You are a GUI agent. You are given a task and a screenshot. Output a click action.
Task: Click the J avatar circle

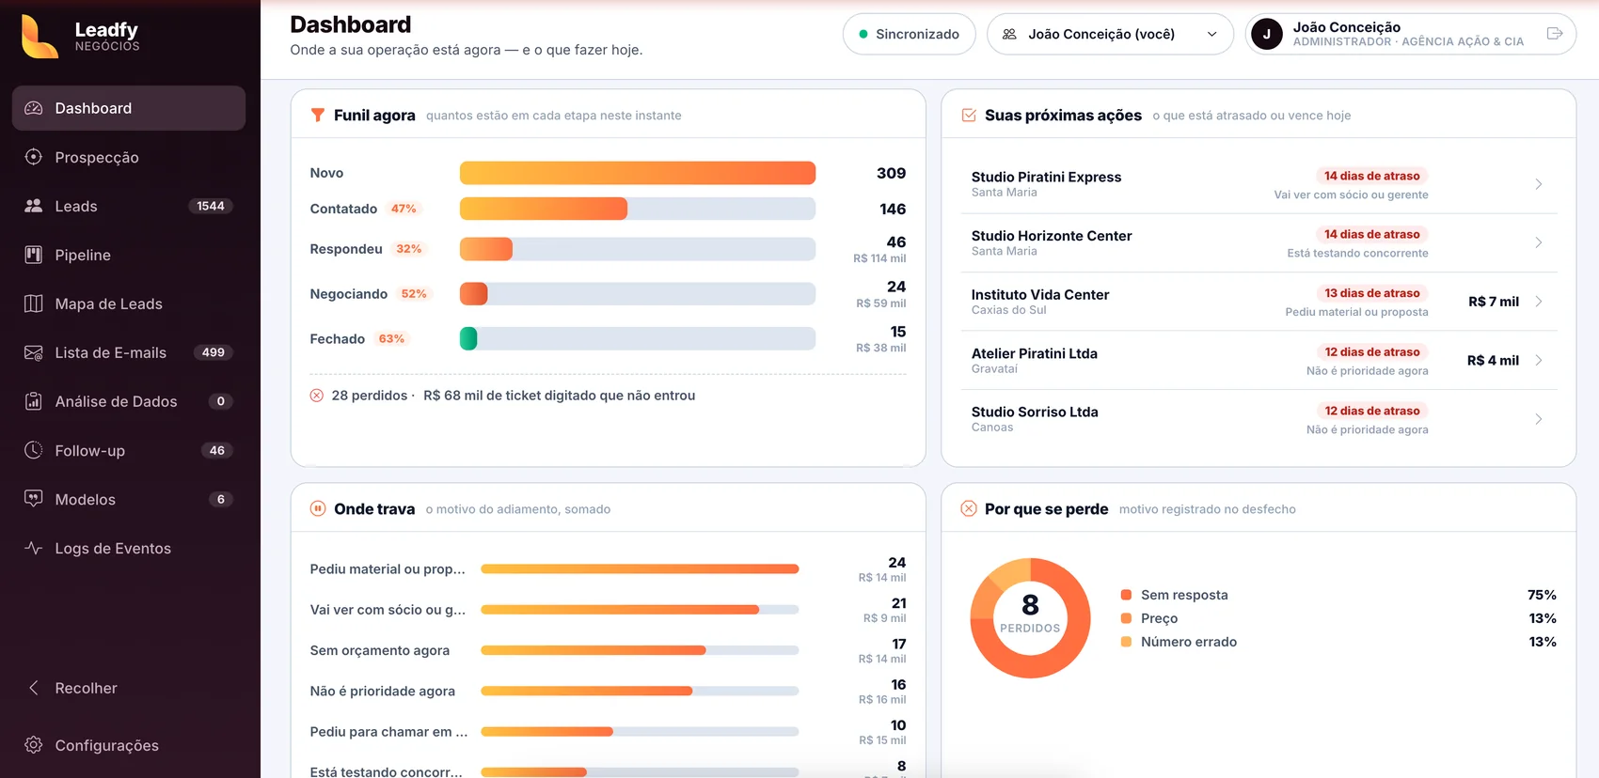[1267, 35]
